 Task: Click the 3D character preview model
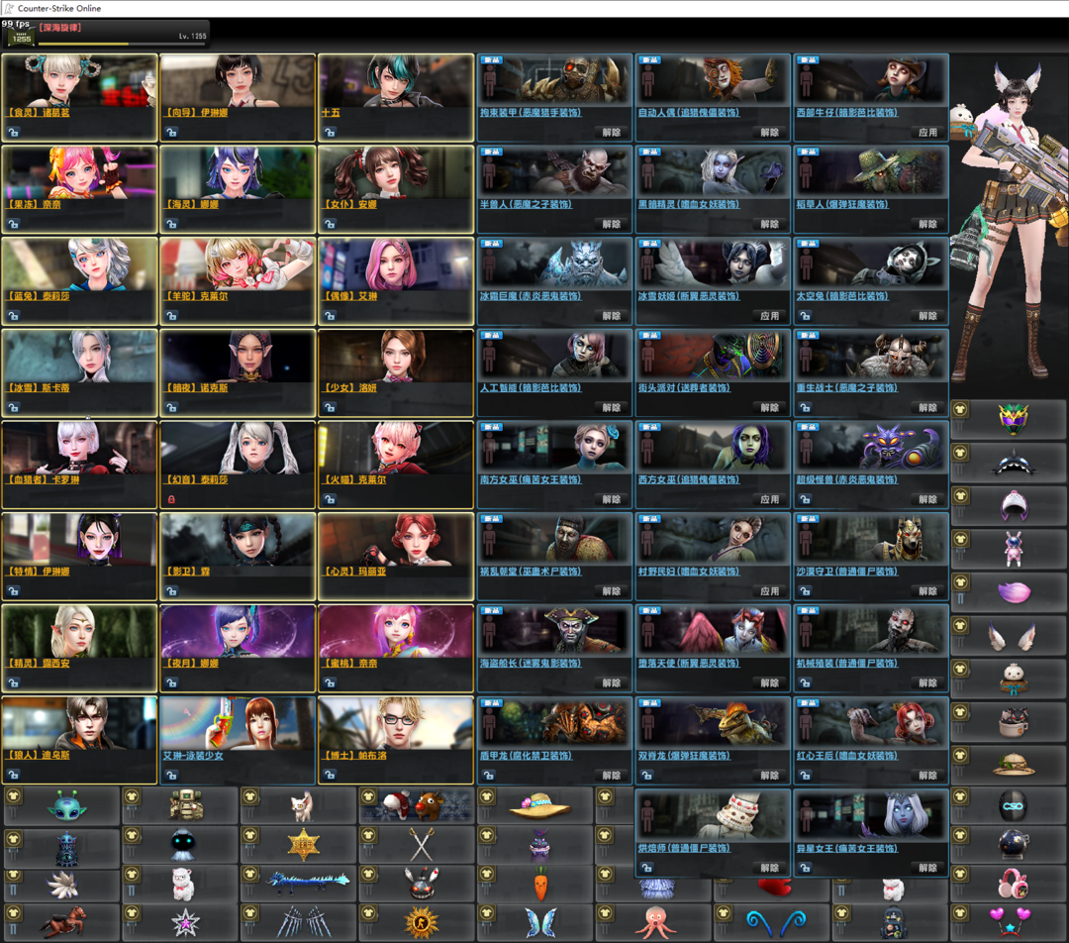pyautogui.click(x=1009, y=222)
